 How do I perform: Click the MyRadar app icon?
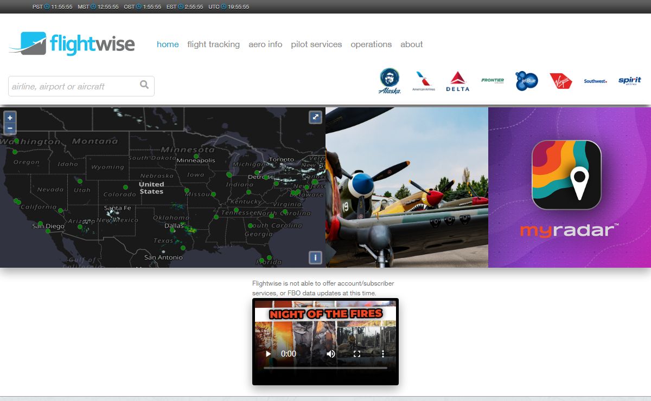(566, 175)
